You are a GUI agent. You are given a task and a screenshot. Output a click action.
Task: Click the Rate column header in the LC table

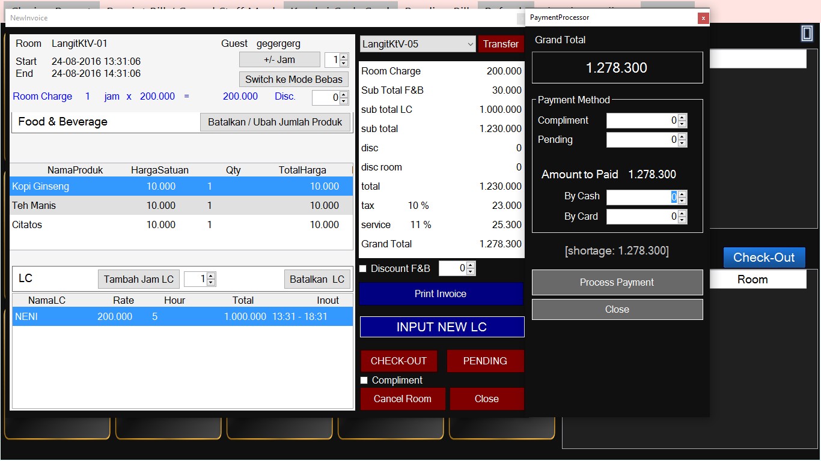click(x=123, y=301)
